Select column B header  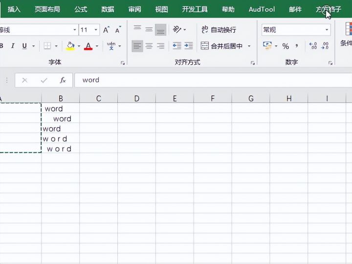(61, 99)
